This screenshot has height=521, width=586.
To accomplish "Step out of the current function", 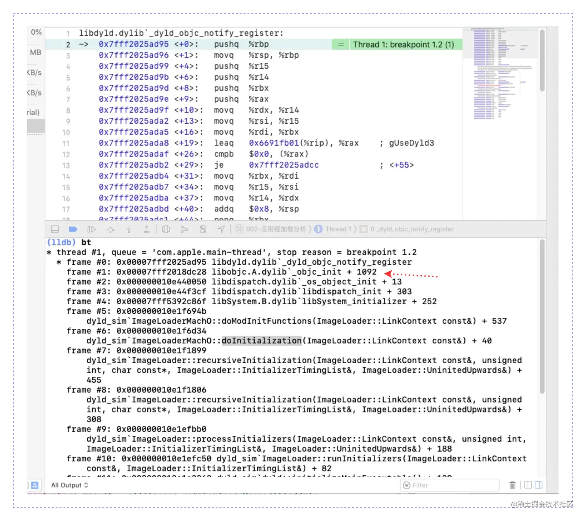I will coord(147,229).
